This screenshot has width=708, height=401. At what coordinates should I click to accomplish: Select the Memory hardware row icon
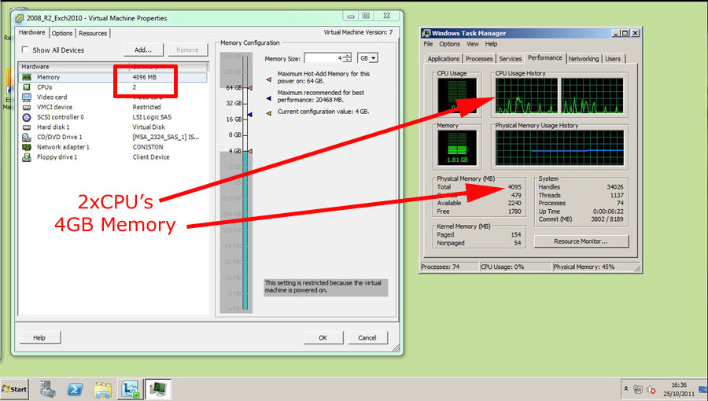[27, 77]
